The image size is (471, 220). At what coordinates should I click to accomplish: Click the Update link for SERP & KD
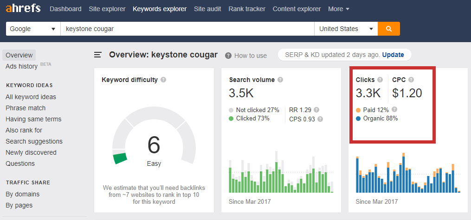click(x=393, y=55)
